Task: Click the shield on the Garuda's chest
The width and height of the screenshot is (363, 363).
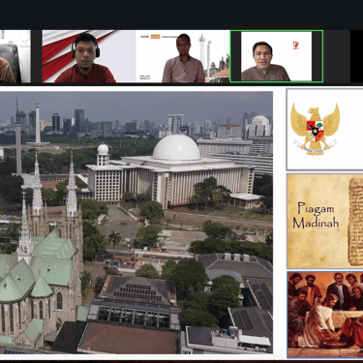Action: point(315,131)
